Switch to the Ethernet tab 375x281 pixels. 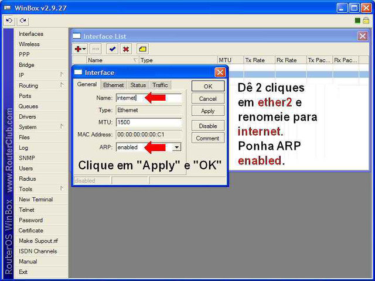(x=113, y=85)
